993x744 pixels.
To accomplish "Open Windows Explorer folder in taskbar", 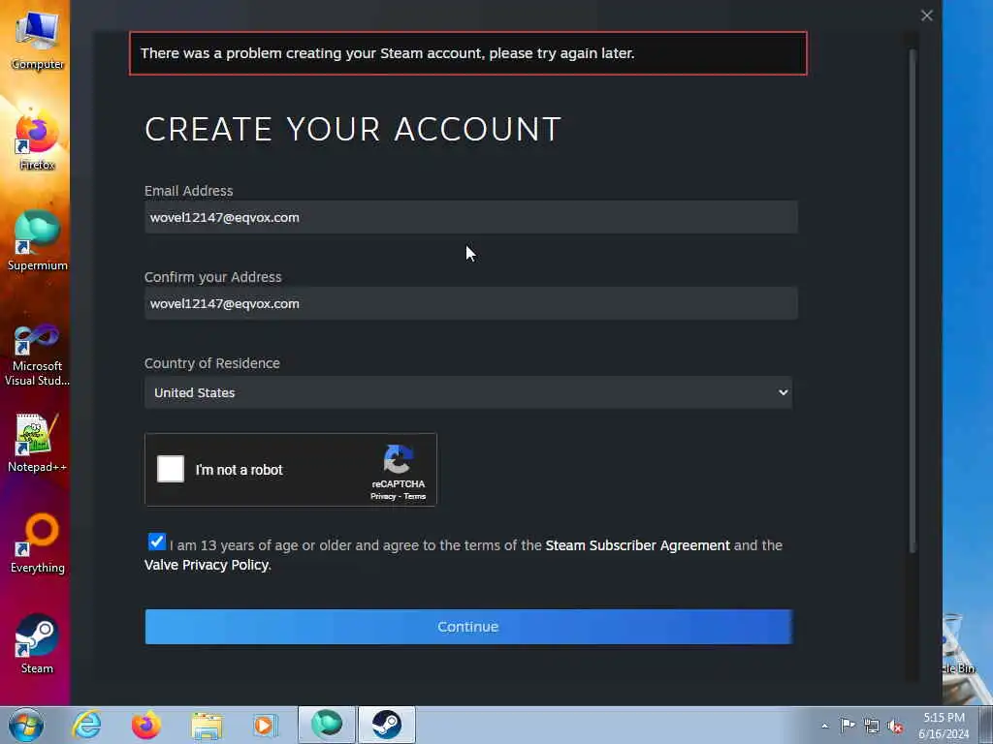I will [x=207, y=726].
